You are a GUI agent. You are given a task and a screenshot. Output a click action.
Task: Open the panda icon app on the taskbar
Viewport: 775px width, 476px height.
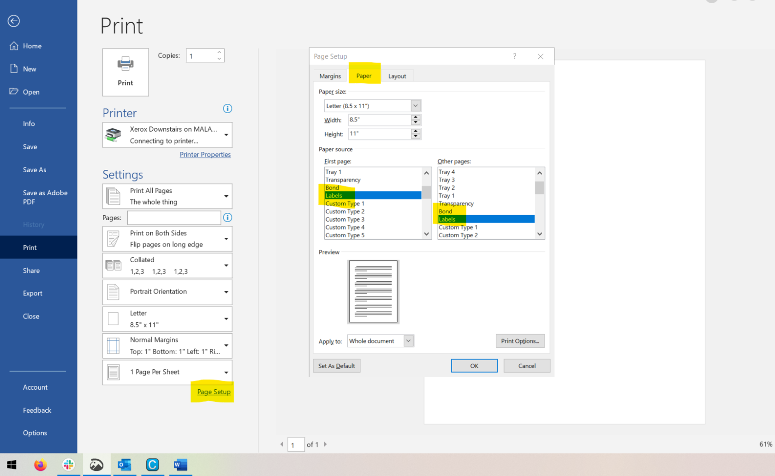(x=96, y=464)
